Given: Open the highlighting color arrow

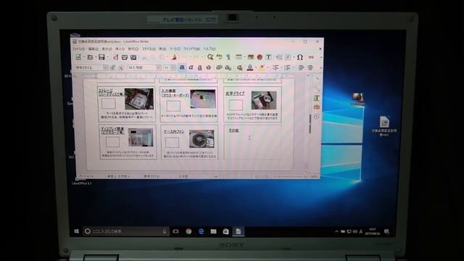Looking at the screenshot, I should click(268, 67).
